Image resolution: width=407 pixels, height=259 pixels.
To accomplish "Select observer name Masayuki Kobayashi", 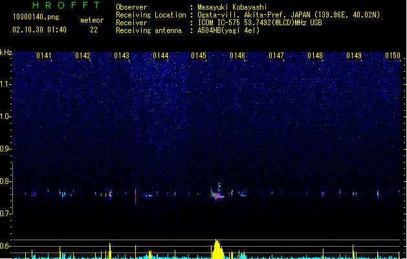I will (x=232, y=7).
